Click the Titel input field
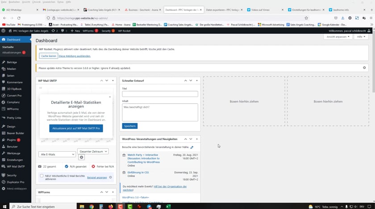Viewport: 375px width, 209px height. coord(160,94)
